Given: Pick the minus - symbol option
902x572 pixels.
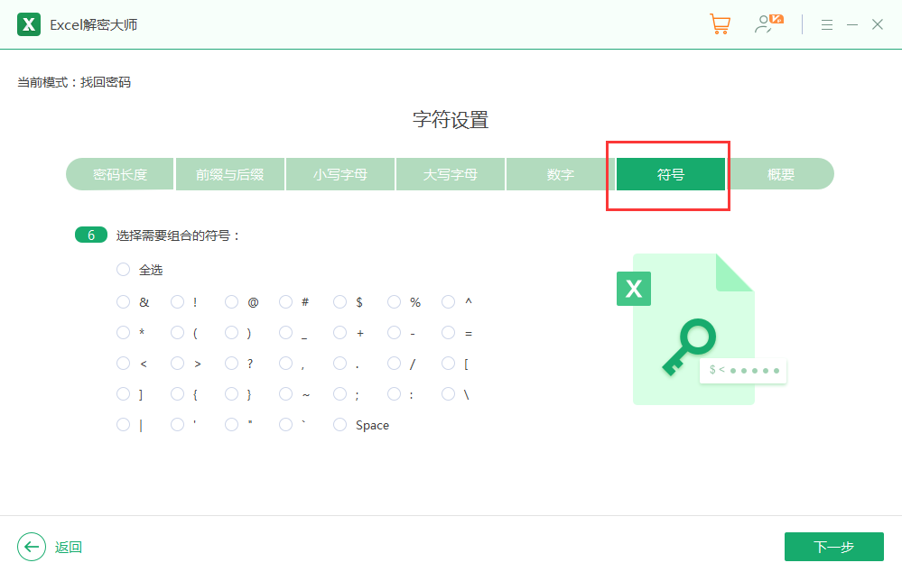Looking at the screenshot, I should tap(394, 332).
